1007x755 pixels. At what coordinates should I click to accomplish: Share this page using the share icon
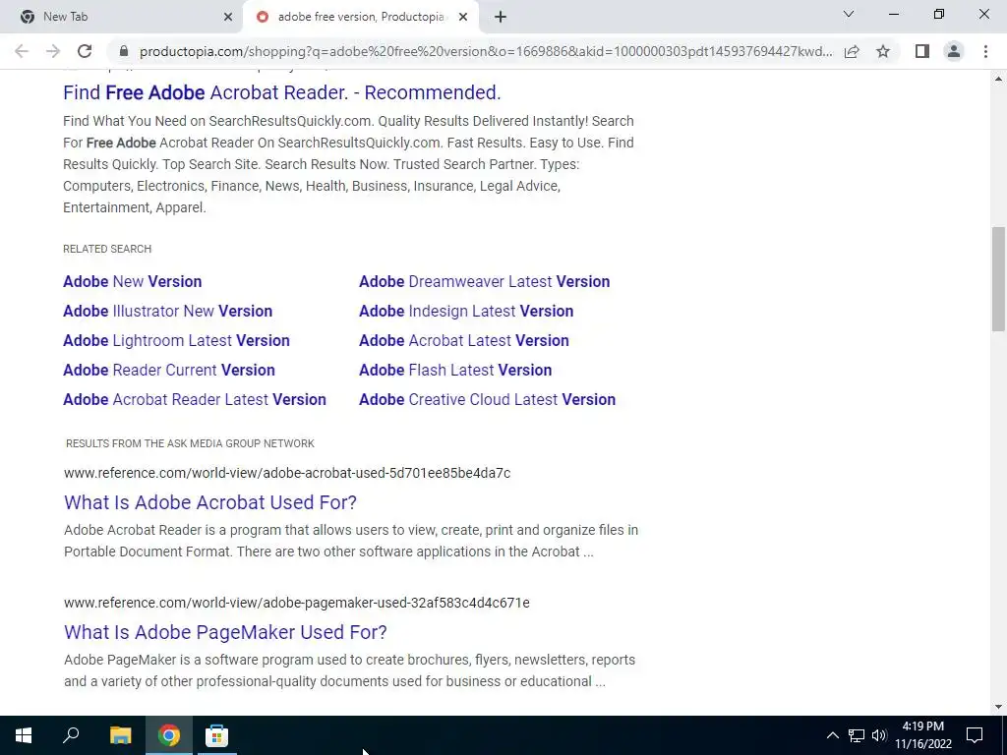pos(852,51)
